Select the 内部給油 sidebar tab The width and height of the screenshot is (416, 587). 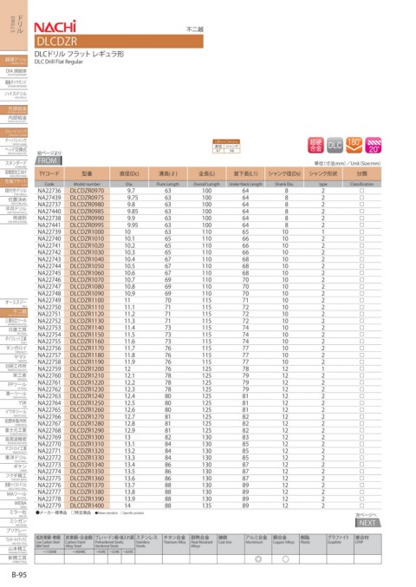tap(14, 118)
